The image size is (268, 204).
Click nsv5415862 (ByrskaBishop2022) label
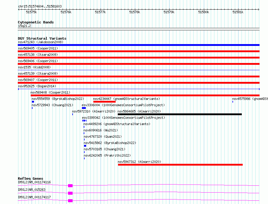[110, 143]
